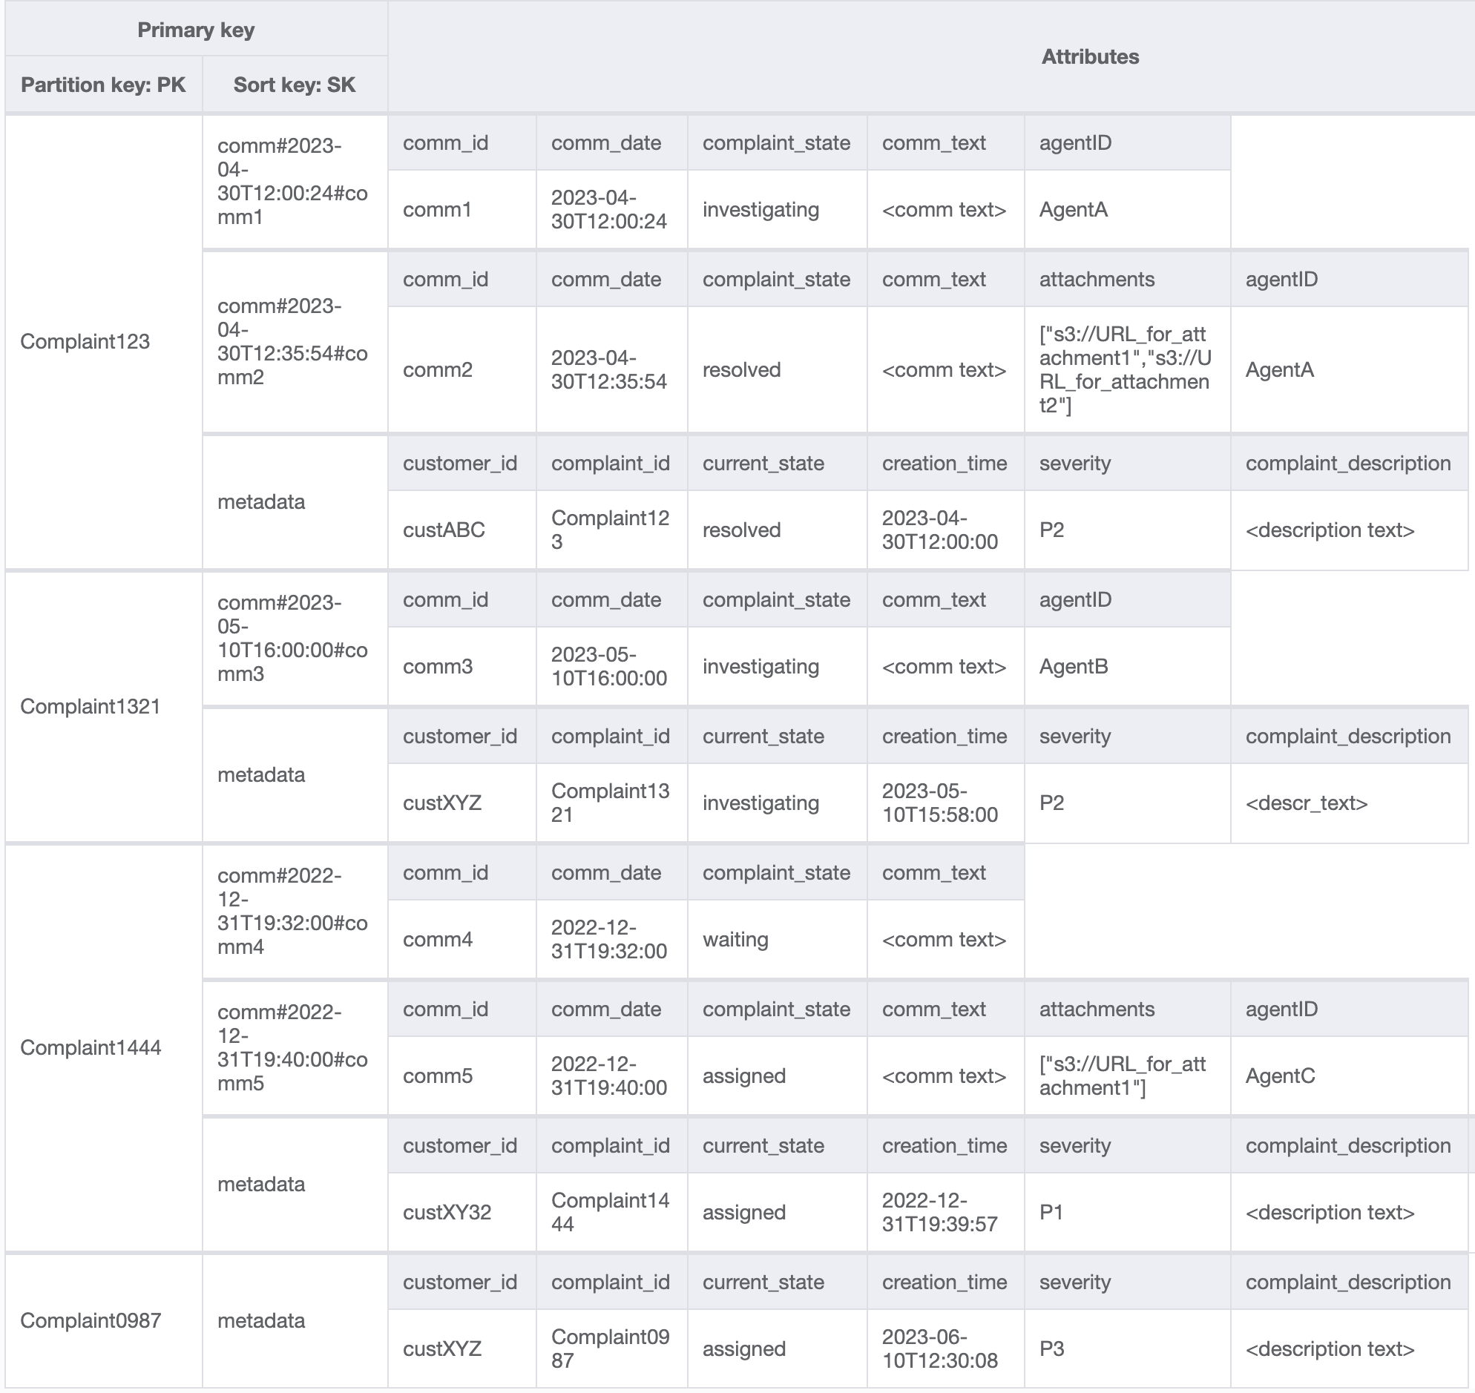Select the AgentC agentID value
This screenshot has height=1393, width=1475.
[x=1281, y=1076]
